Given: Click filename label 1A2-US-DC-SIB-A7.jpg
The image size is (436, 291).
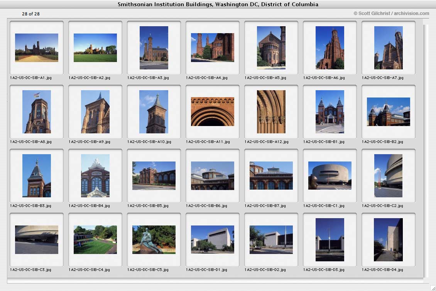Looking at the screenshot, I should pyautogui.click(x=383, y=78).
